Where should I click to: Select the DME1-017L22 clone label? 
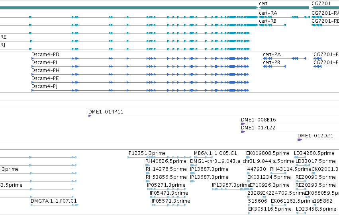pos(258,128)
